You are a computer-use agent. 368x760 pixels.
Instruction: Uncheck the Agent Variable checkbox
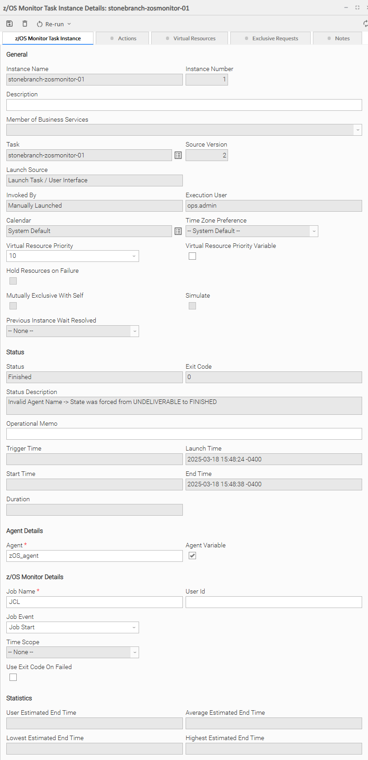[192, 556]
